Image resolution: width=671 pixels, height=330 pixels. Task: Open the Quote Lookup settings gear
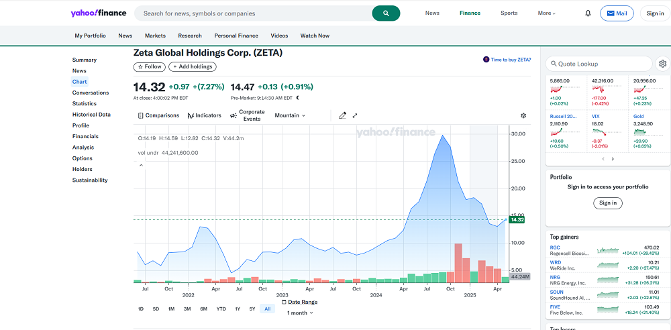[x=662, y=64]
